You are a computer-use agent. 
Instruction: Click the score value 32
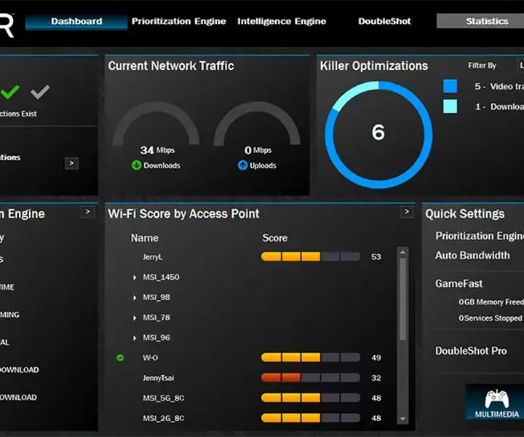pos(376,378)
